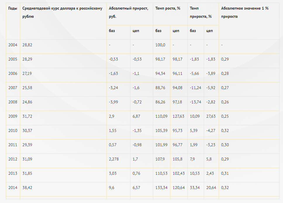
Task: Select the 2009 exchange rate value 31,72
Action: pos(27,116)
